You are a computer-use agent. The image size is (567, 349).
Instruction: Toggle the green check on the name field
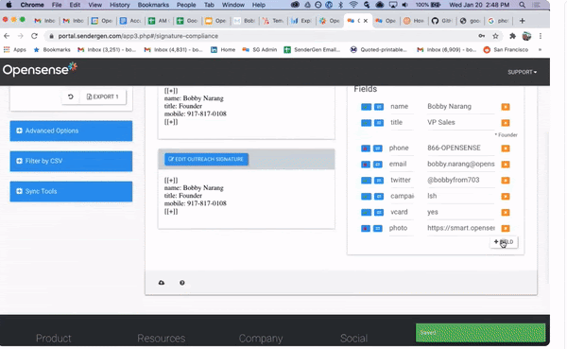coord(366,107)
